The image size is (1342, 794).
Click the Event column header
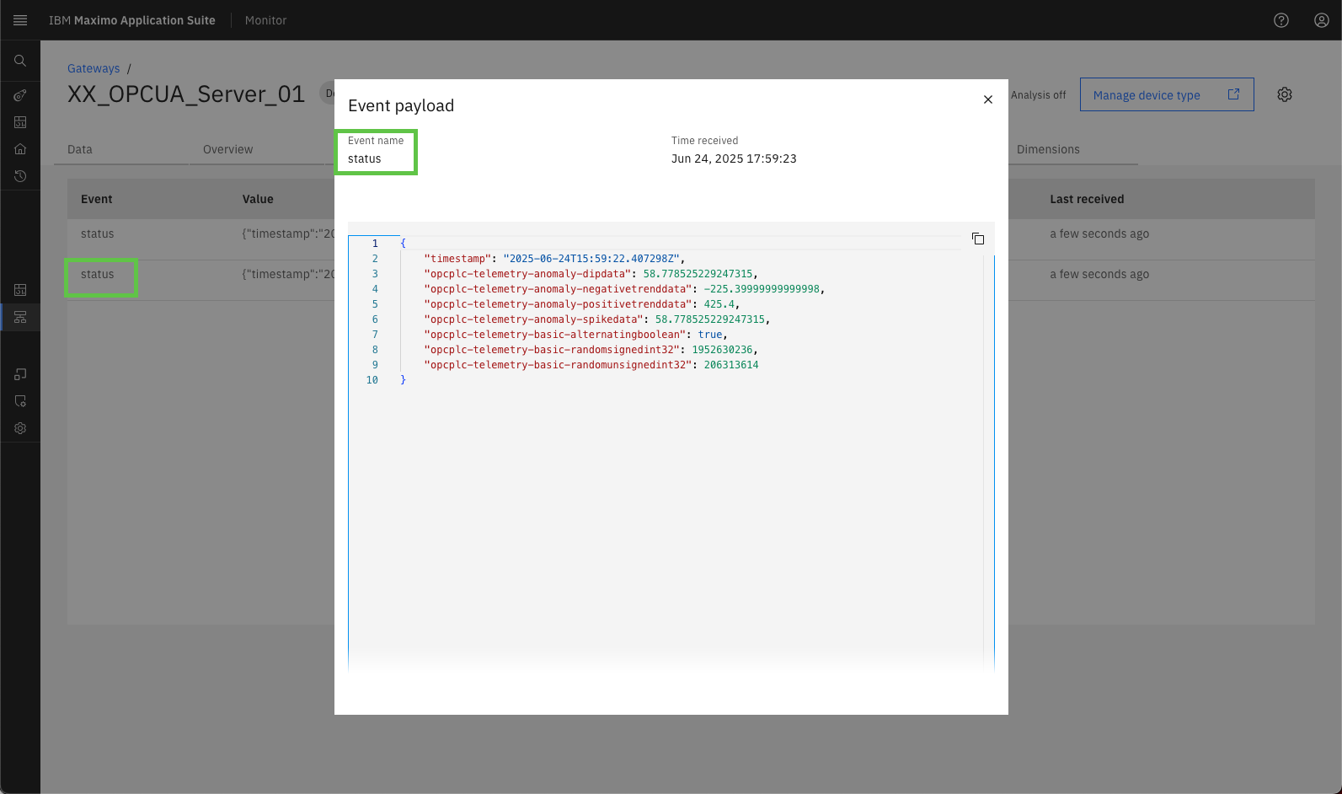click(x=97, y=199)
